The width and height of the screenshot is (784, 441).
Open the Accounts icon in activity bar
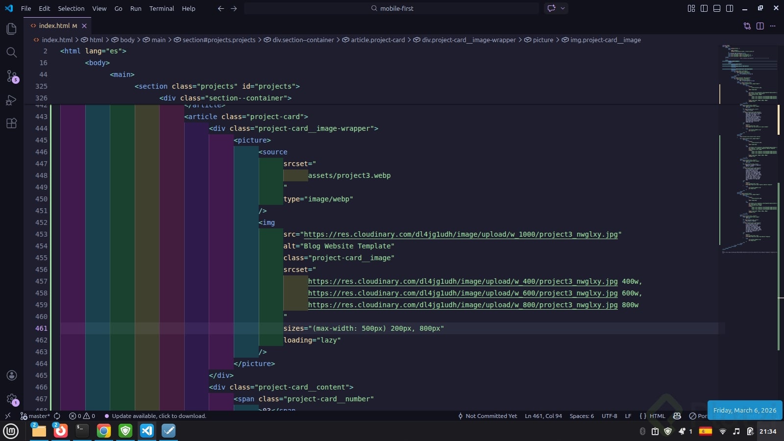[x=11, y=375]
